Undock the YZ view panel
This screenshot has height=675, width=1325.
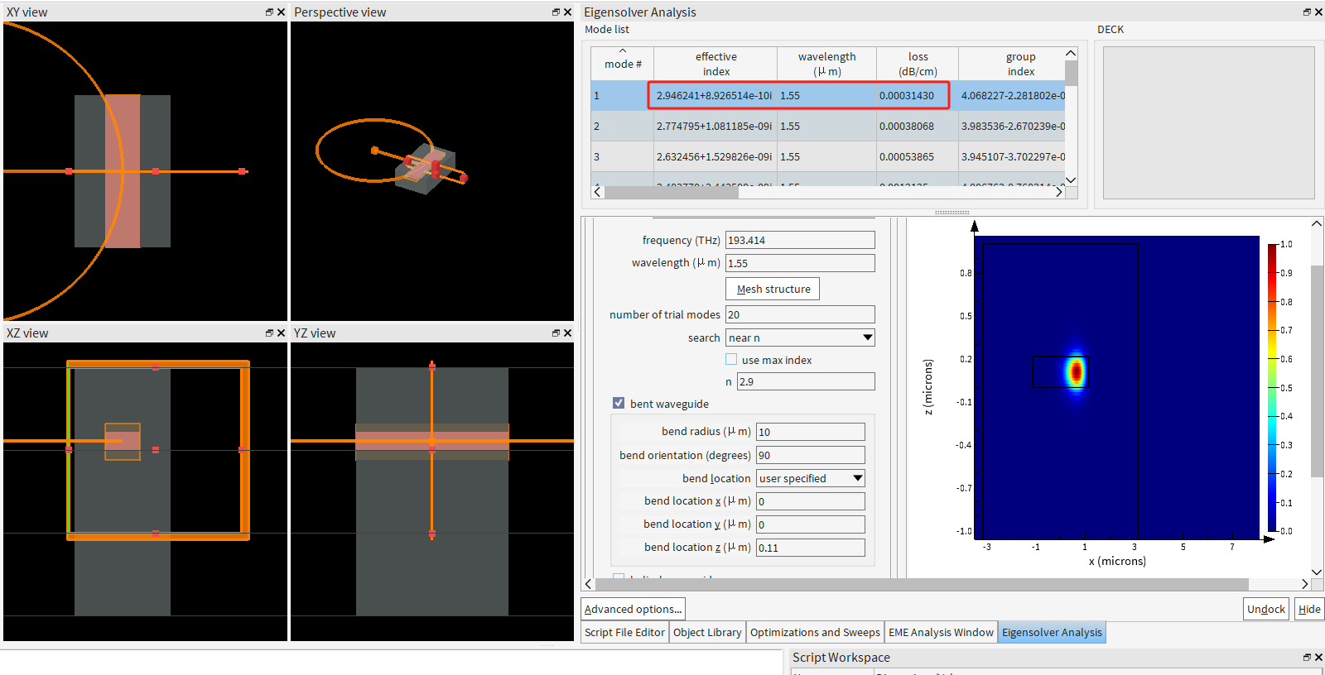coord(556,333)
